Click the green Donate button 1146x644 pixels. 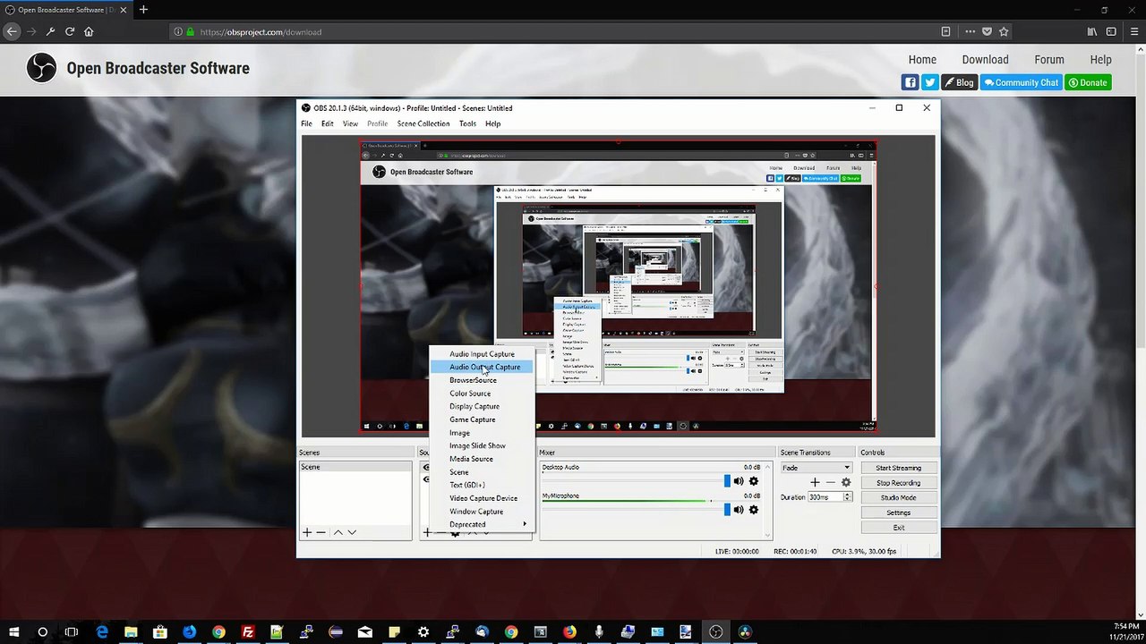point(1088,82)
